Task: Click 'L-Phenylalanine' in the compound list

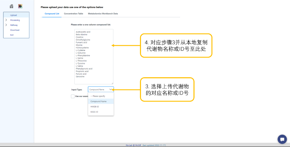Action: click(x=83, y=55)
